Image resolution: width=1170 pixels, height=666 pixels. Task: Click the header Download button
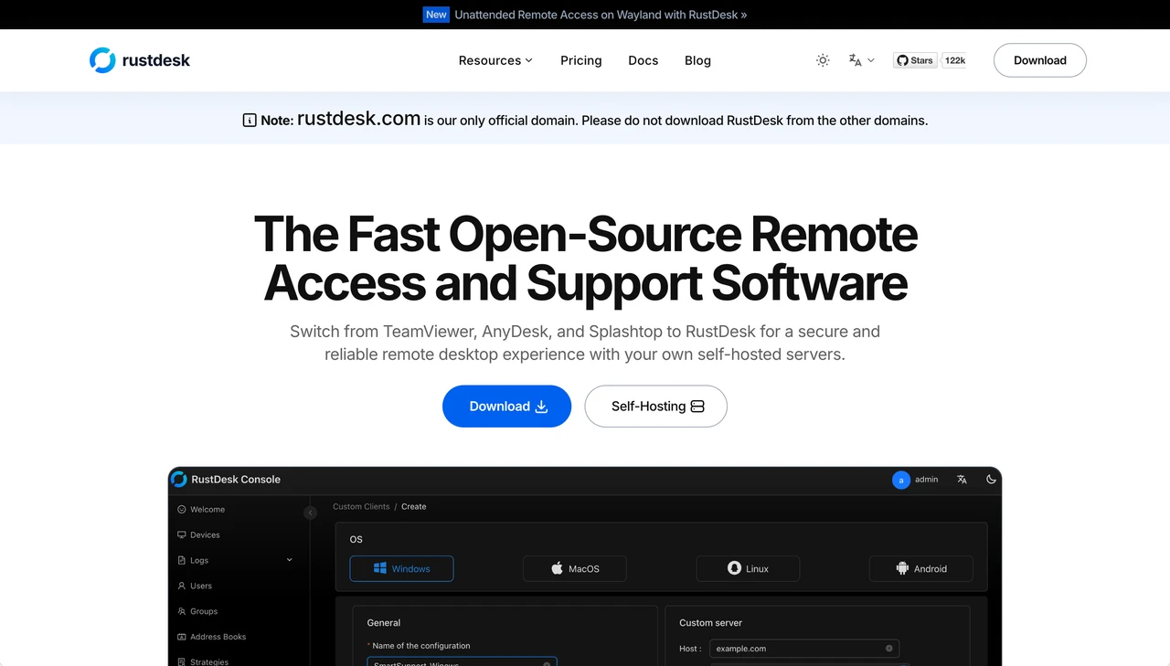(1040, 60)
